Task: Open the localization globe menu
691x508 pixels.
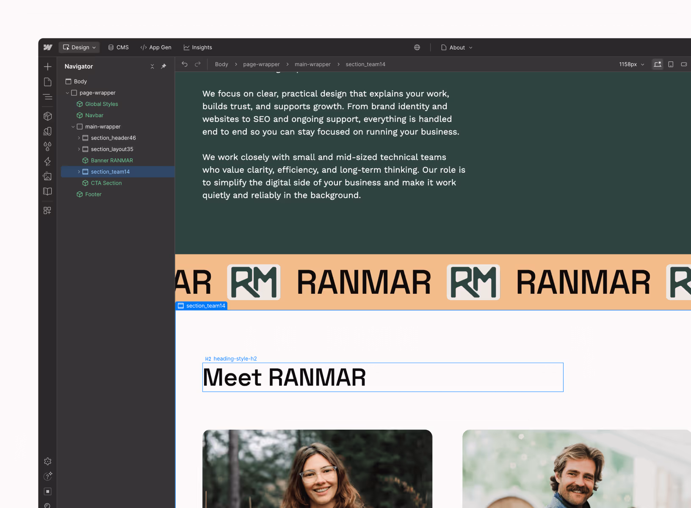Action: 417,47
